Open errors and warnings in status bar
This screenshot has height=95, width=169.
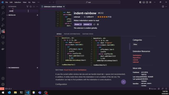(8, 89)
